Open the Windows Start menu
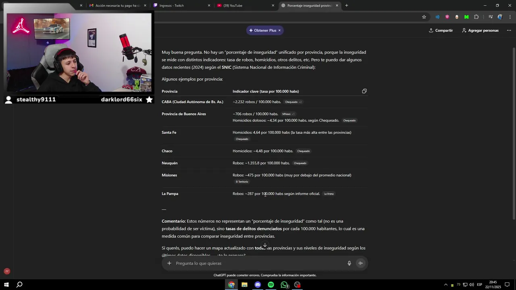This screenshot has width=516, height=290. (6, 285)
